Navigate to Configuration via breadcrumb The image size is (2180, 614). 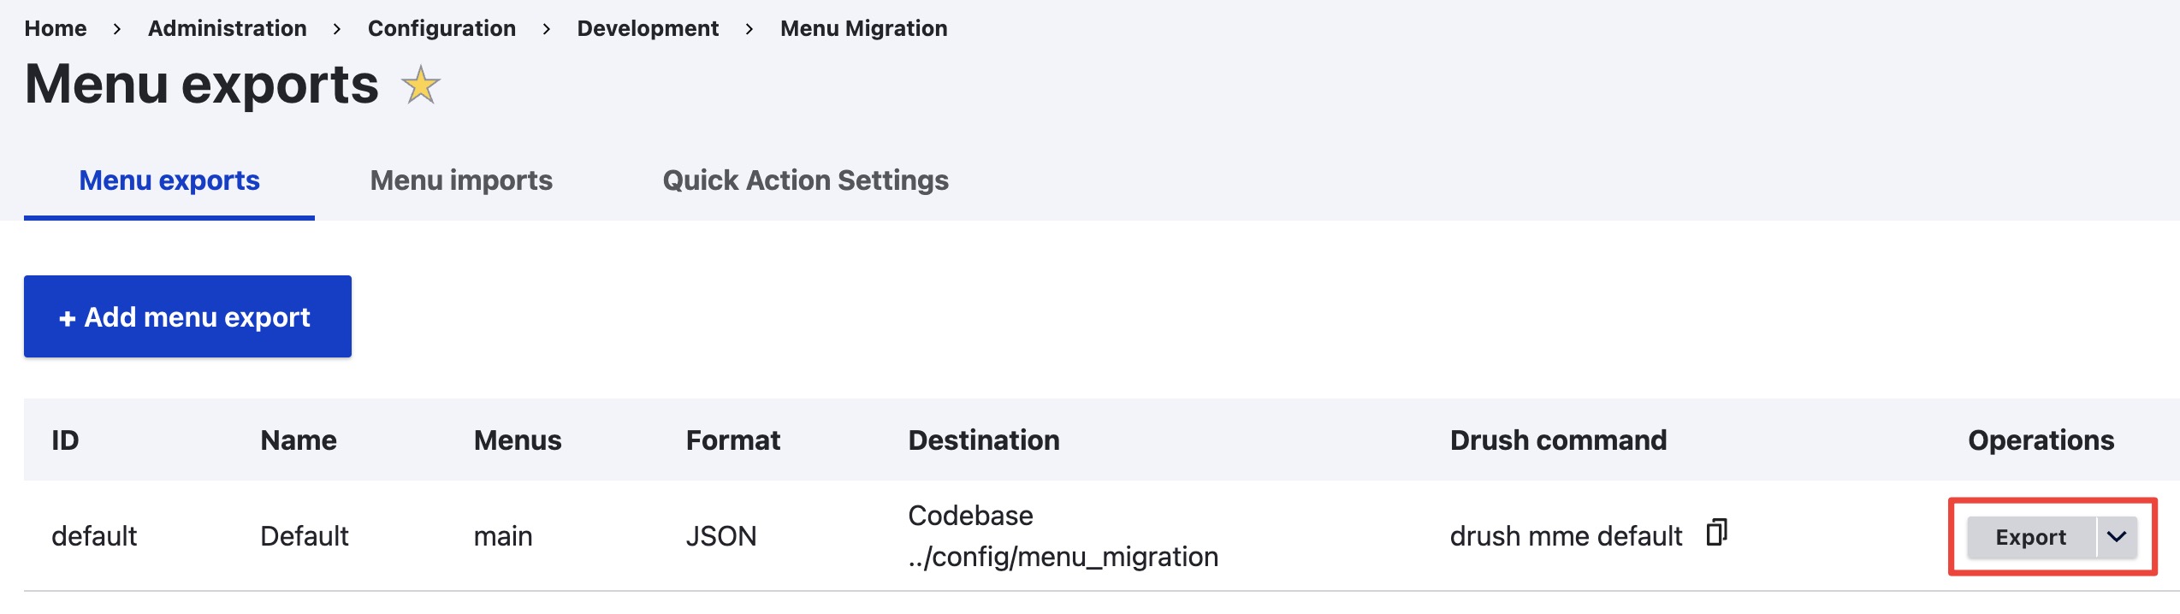click(441, 27)
